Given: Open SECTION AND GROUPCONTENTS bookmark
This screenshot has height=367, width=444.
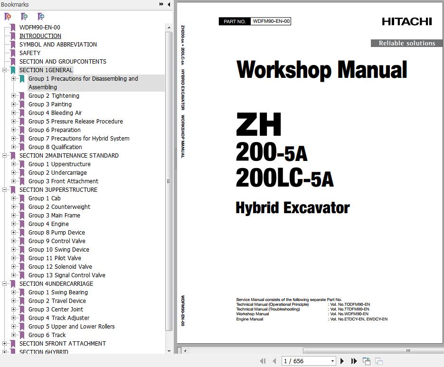Looking at the screenshot, I should [x=63, y=61].
